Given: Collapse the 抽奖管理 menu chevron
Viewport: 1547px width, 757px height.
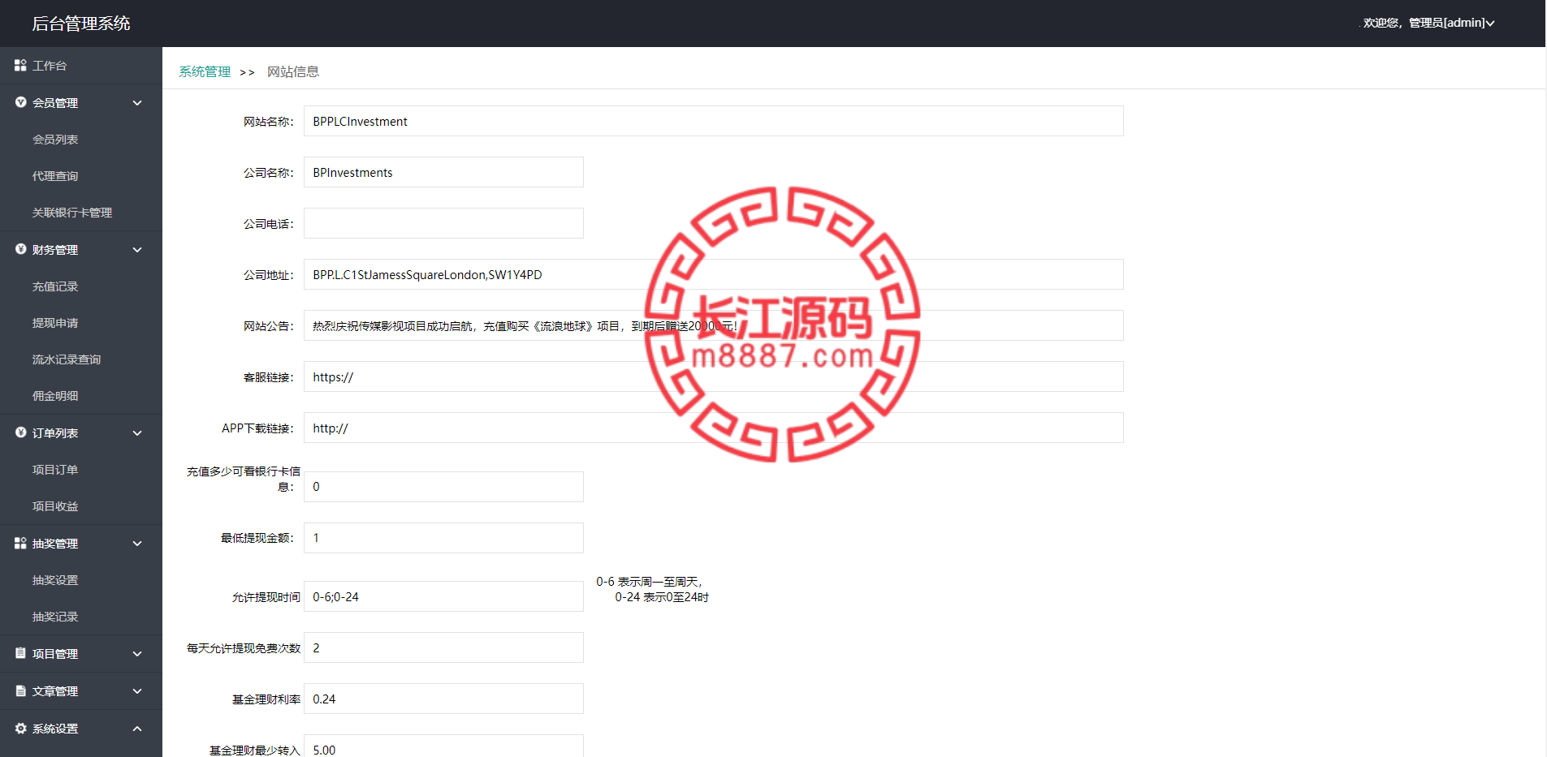Looking at the screenshot, I should (137, 544).
